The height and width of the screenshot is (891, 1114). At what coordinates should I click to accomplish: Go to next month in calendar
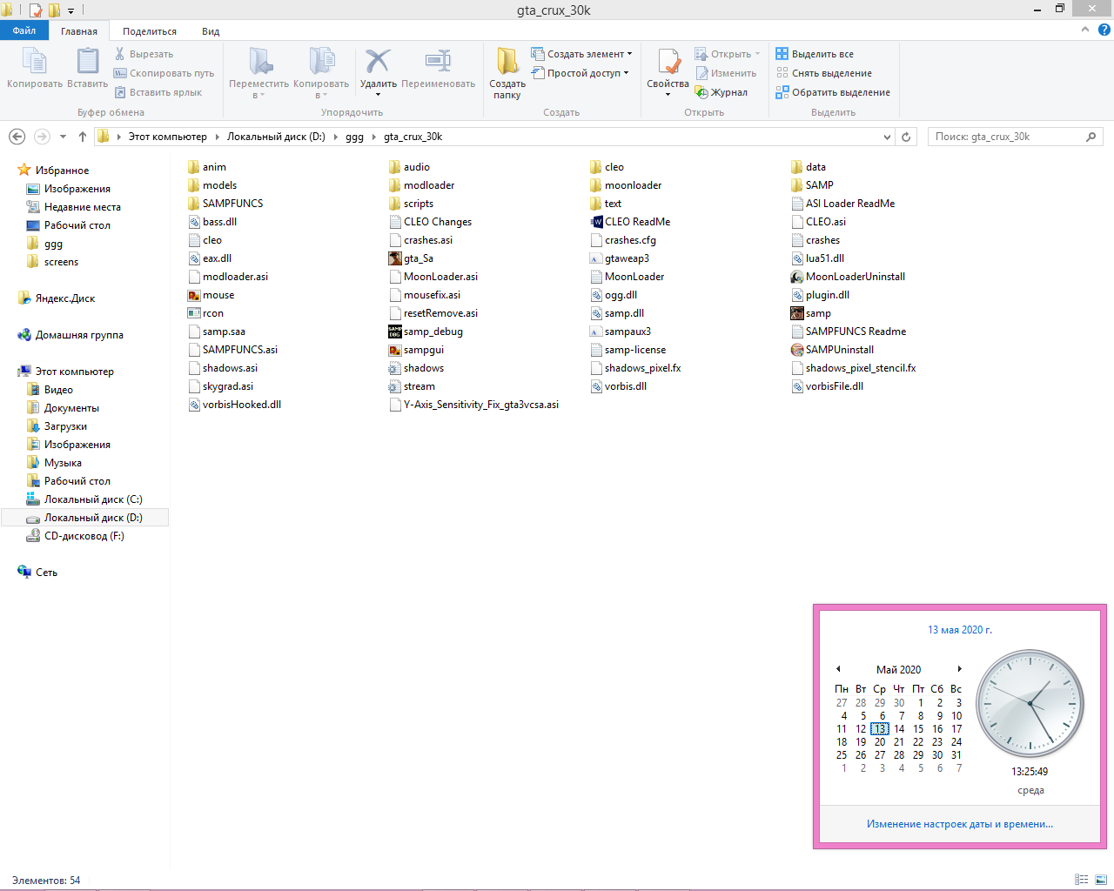[x=959, y=669]
